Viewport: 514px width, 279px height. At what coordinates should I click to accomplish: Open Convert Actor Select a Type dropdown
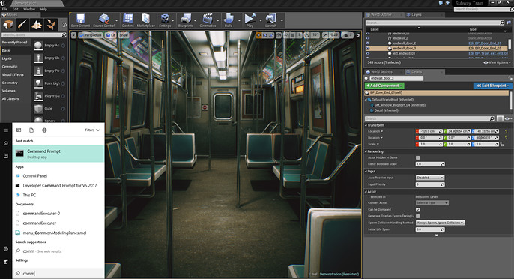point(432,203)
